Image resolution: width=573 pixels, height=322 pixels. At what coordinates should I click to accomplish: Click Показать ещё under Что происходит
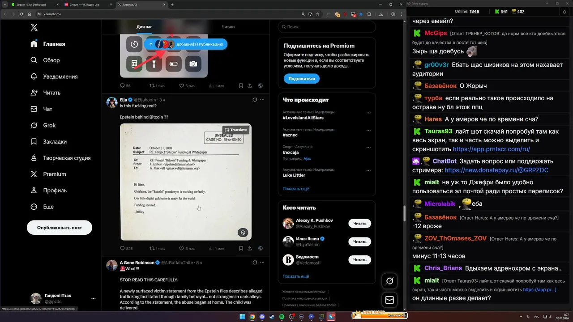(295, 189)
